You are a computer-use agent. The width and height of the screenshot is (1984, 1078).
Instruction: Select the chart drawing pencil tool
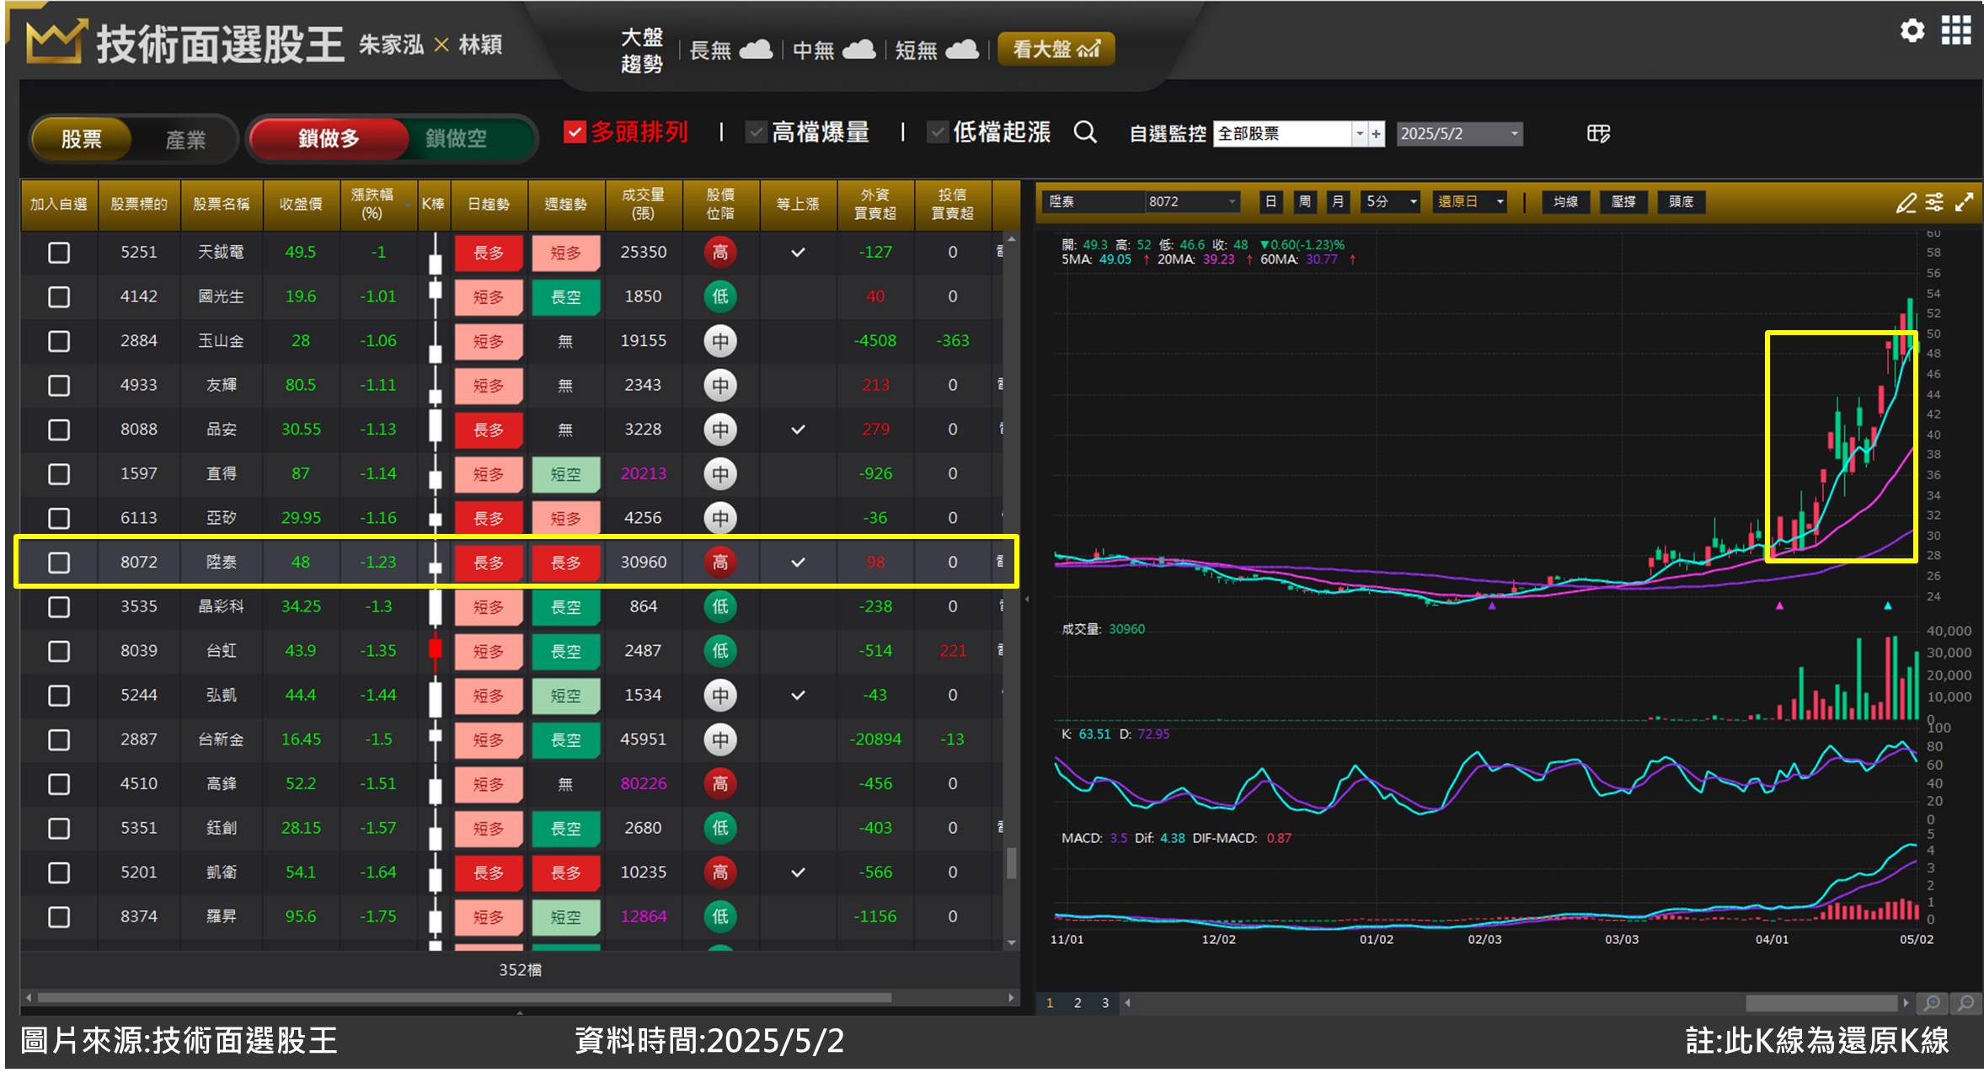[1906, 202]
